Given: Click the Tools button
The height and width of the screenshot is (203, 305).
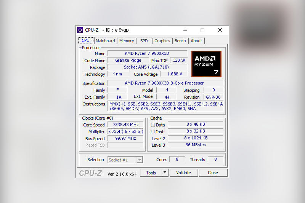Looking at the screenshot, I should [x=151, y=173].
